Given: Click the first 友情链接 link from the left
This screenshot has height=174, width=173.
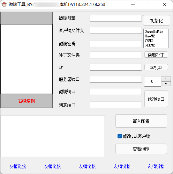Looking at the screenshot, I should pos(18,166).
